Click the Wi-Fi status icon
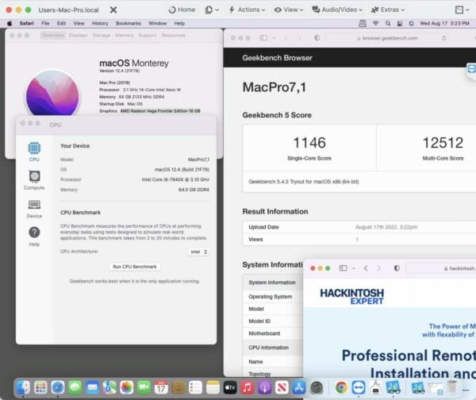The height and width of the screenshot is (400, 476). coord(375,23)
